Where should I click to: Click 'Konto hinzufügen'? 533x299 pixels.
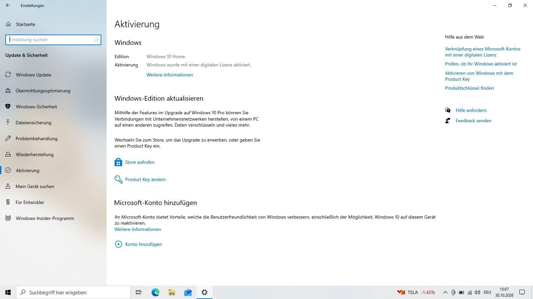143,244
